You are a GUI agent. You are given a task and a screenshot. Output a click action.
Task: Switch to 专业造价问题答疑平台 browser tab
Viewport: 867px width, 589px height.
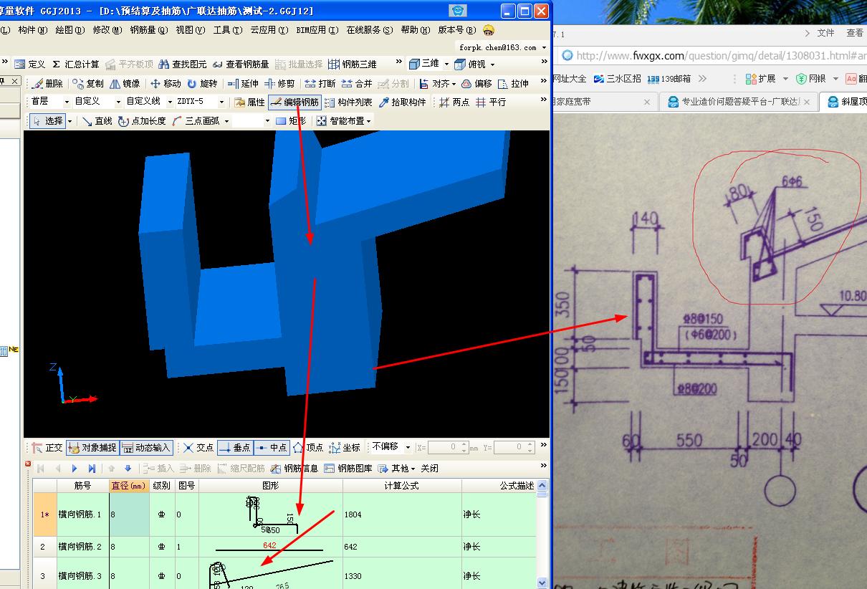(741, 102)
